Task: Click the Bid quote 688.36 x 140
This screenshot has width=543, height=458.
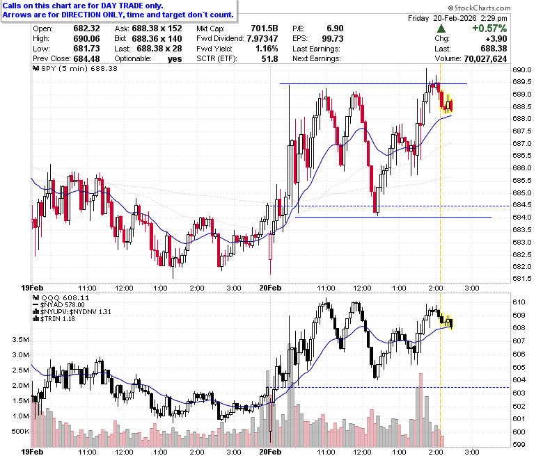Action: click(157, 38)
